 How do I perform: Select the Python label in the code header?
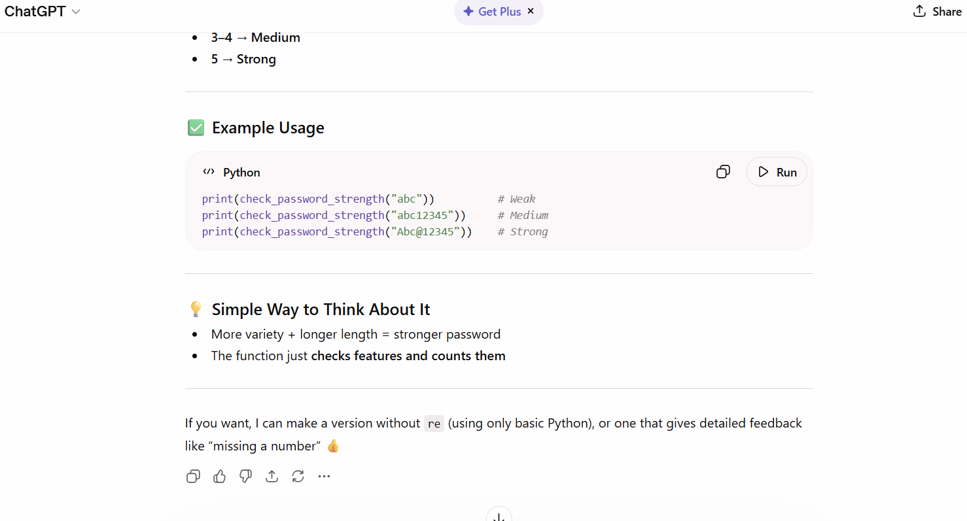click(x=241, y=171)
